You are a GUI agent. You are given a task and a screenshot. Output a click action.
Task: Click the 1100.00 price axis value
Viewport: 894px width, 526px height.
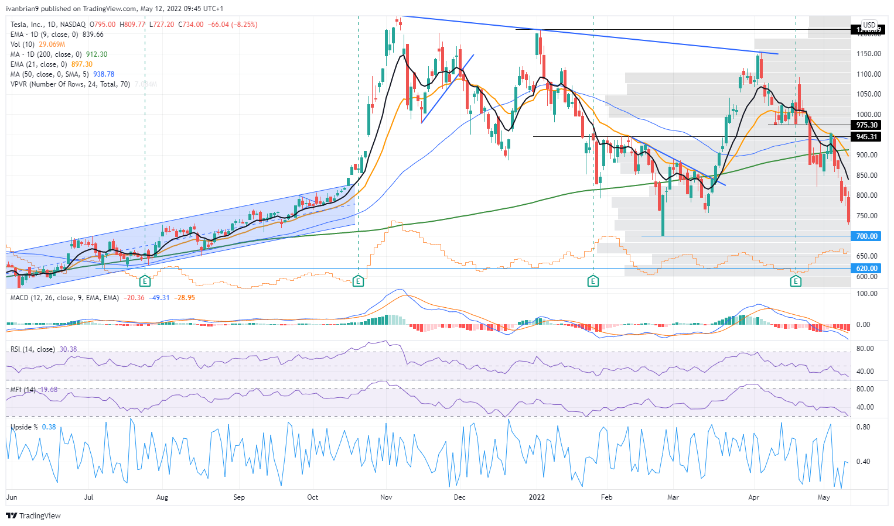point(869,74)
